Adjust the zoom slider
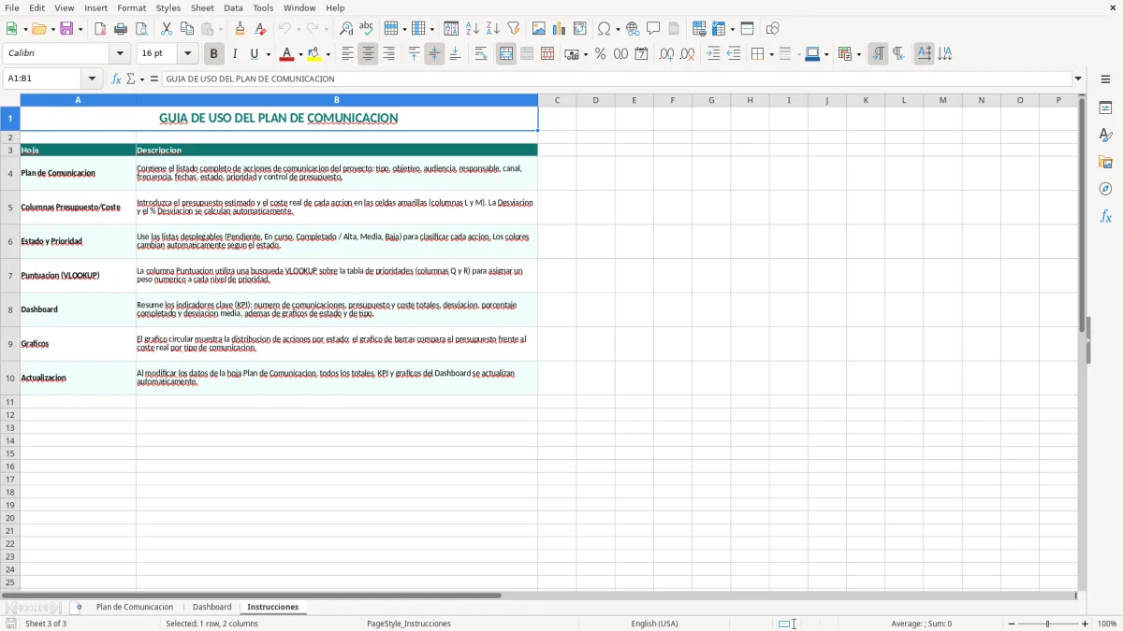 1048,624
